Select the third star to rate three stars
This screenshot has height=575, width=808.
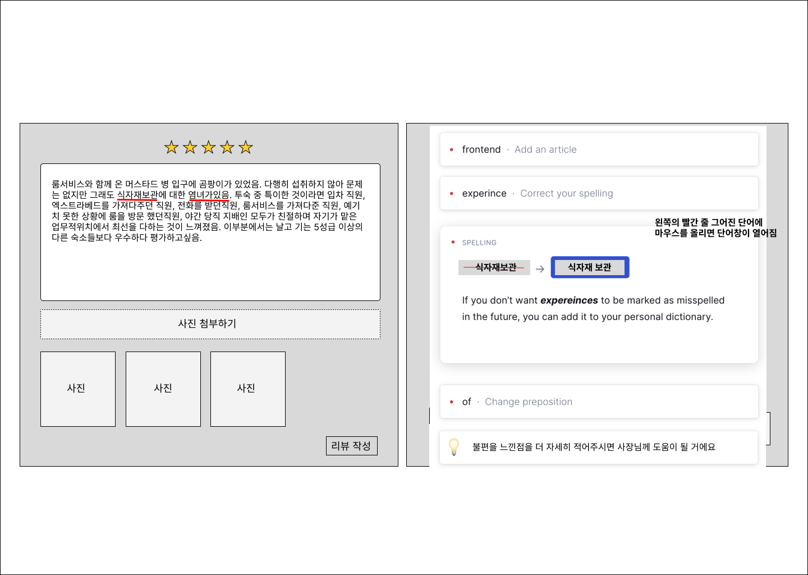point(208,147)
